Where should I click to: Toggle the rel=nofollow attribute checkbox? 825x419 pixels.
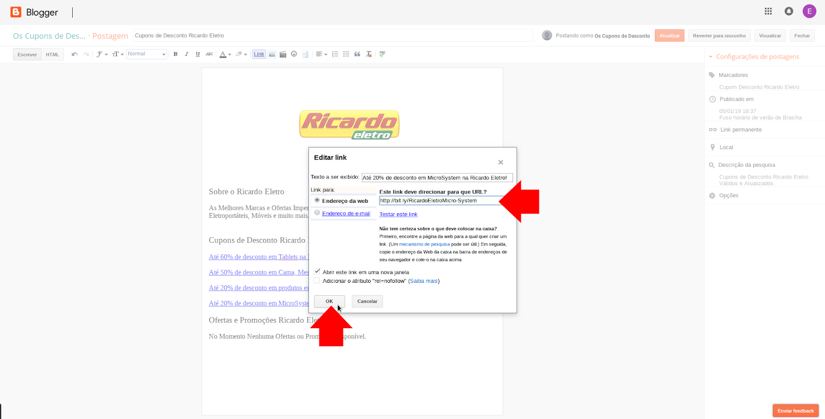317,280
